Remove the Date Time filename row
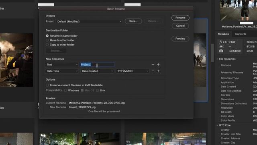257x145 pixels. pyautogui.click(x=153, y=71)
